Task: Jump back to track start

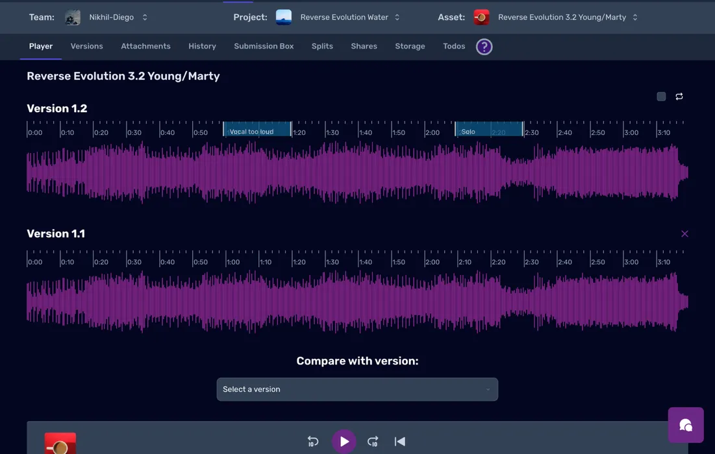Action: point(400,442)
